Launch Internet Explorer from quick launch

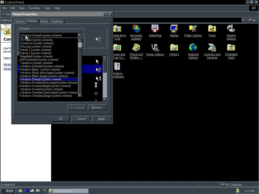click(x=26, y=191)
